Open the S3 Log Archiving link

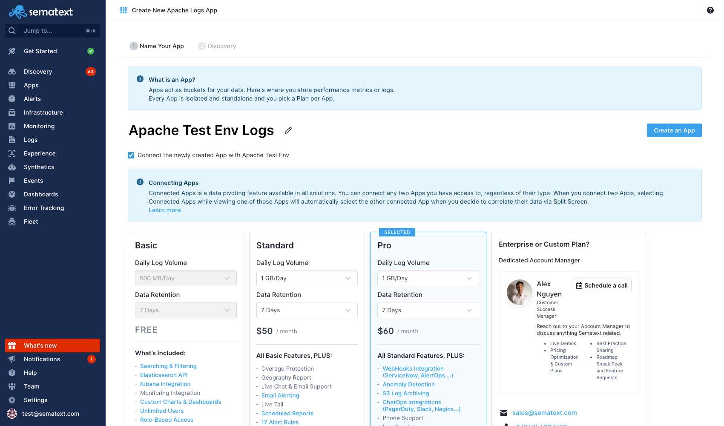406,393
